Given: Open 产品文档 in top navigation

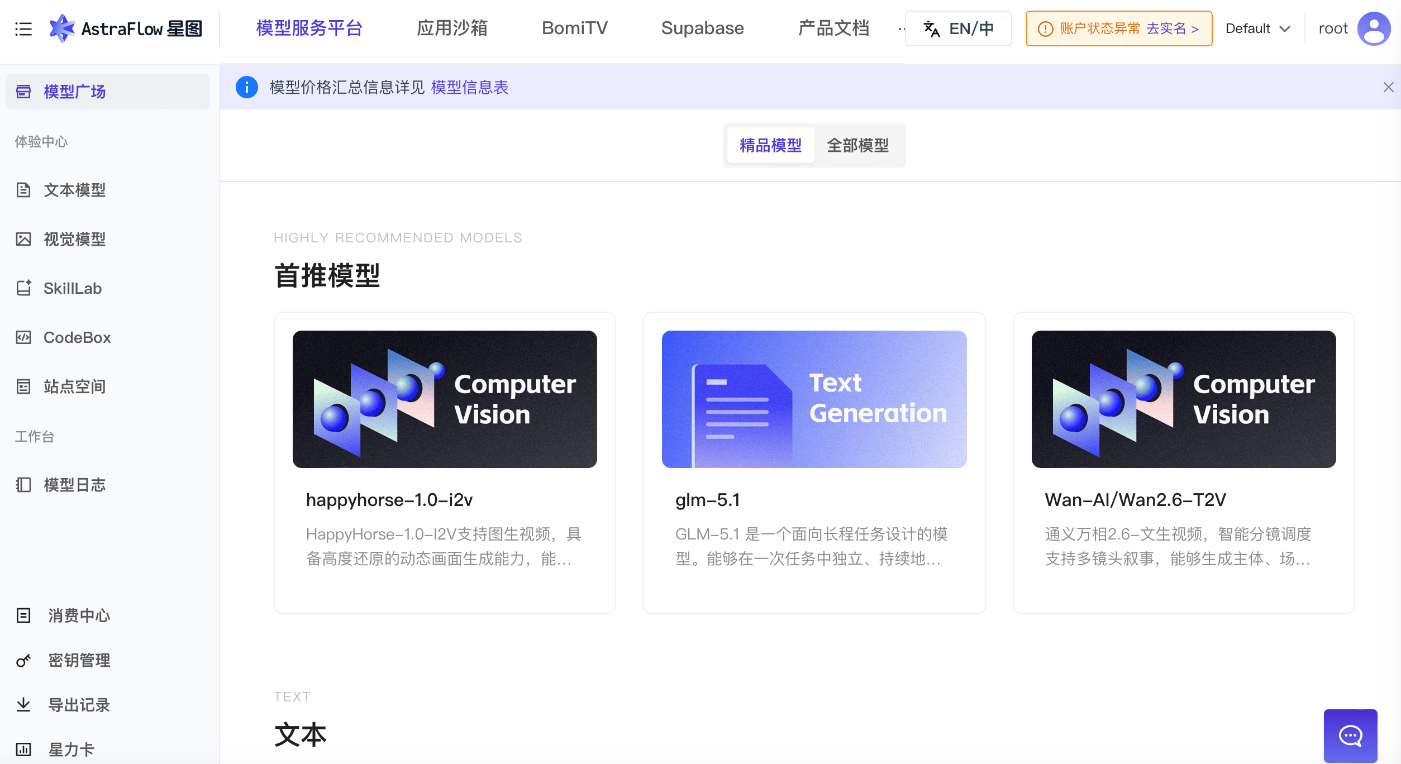Looking at the screenshot, I should [833, 28].
